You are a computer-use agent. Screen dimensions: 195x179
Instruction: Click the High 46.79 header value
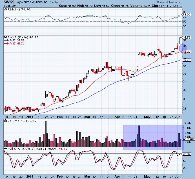[x=85, y=6]
